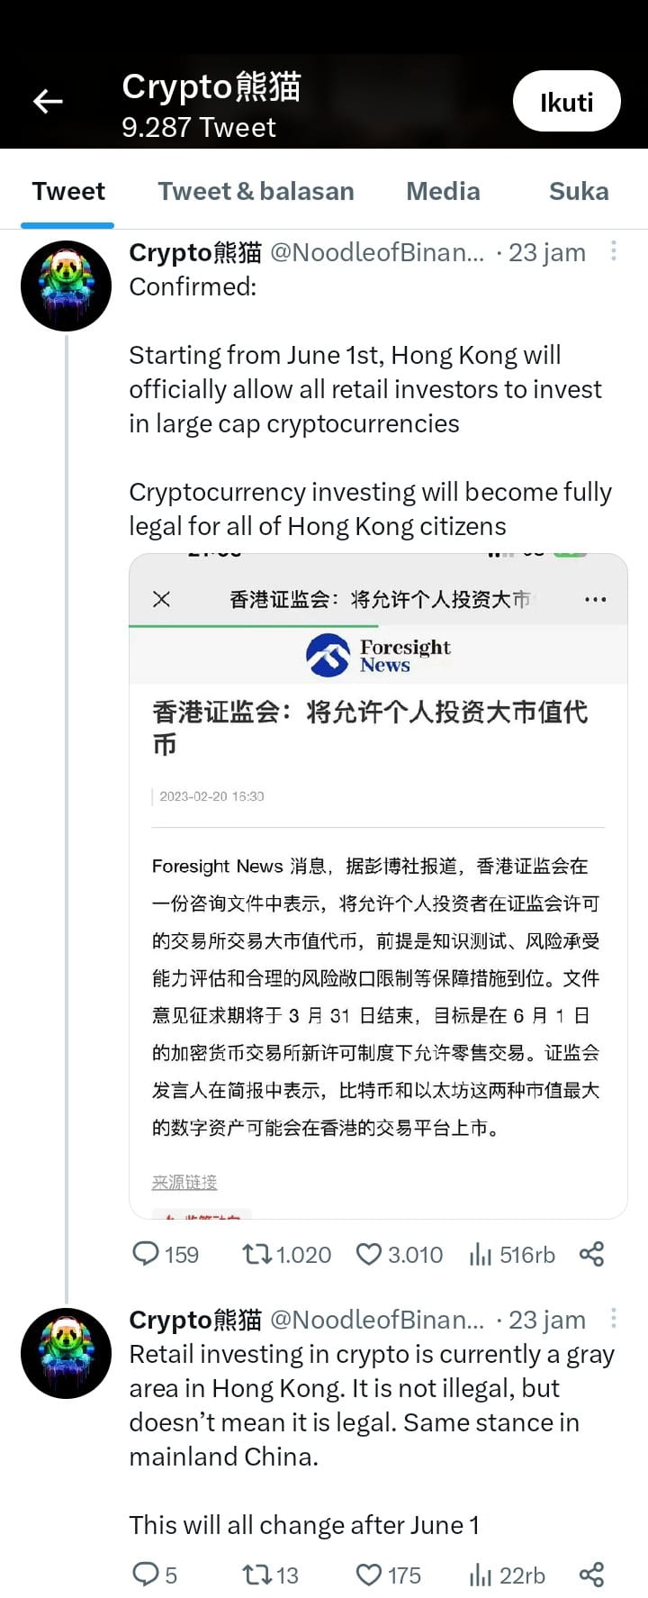The image size is (648, 1598).
Task: Open the three-dot menu on top tweet
Action: [614, 250]
